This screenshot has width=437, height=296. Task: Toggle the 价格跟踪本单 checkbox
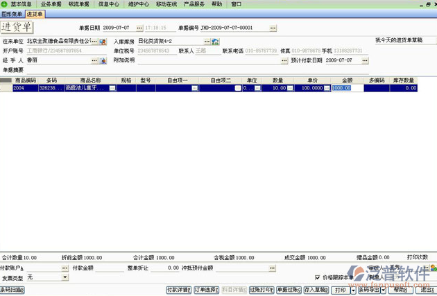click(x=318, y=277)
